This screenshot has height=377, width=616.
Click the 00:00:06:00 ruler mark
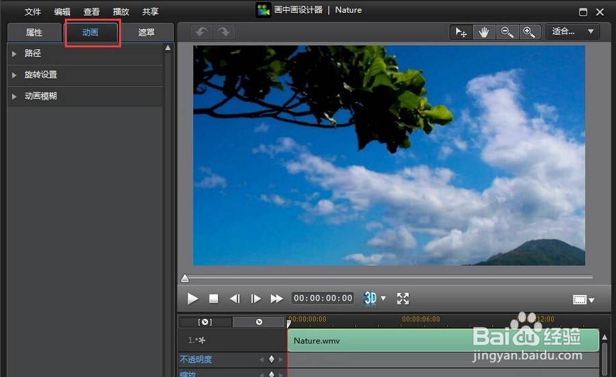[x=421, y=319]
